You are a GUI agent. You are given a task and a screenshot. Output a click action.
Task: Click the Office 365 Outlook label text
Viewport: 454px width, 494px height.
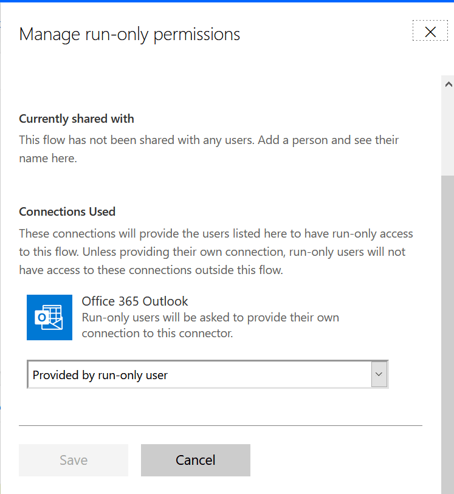click(135, 301)
